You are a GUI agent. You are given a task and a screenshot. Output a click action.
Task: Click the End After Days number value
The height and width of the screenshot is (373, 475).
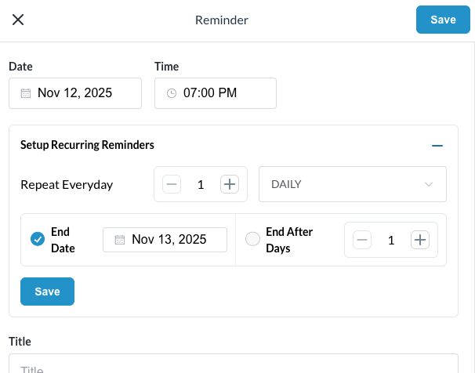pyautogui.click(x=391, y=240)
